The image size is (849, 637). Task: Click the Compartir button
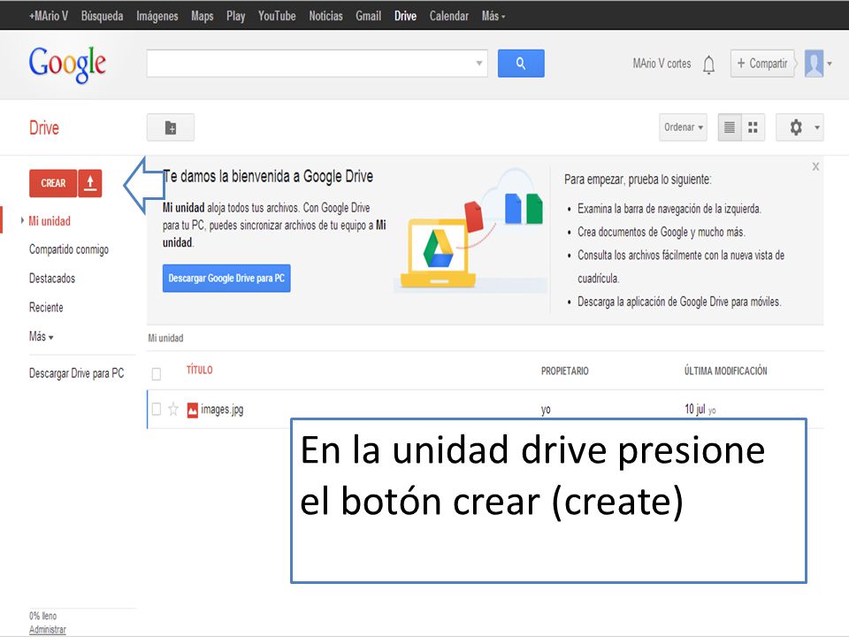pyautogui.click(x=761, y=64)
